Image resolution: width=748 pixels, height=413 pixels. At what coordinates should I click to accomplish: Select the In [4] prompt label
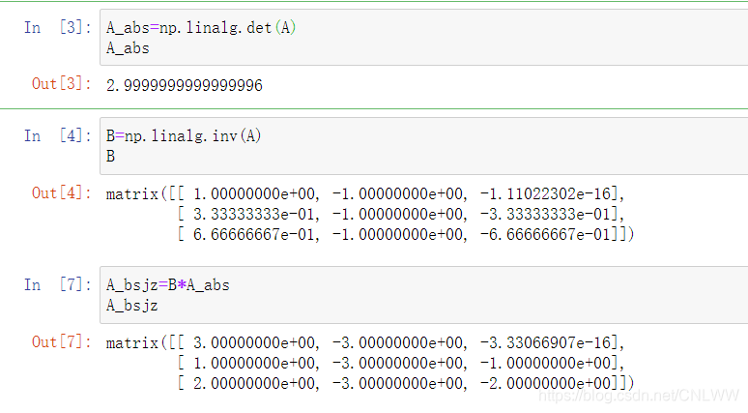[x=58, y=136]
